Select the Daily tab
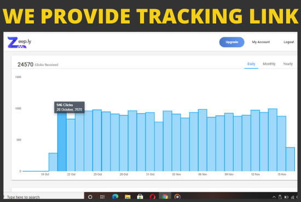The image size is (301, 202). [251, 64]
